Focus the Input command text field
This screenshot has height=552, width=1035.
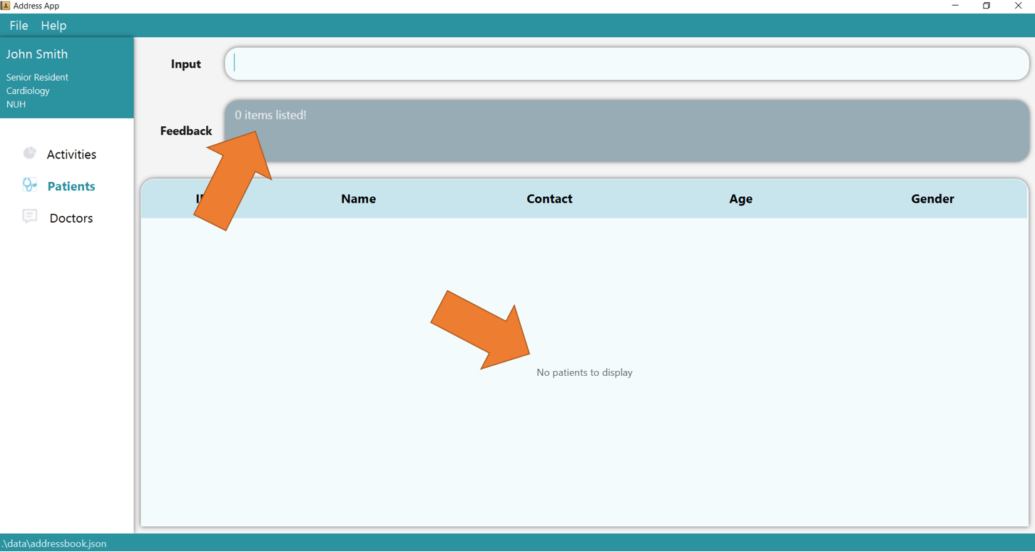(x=628, y=64)
